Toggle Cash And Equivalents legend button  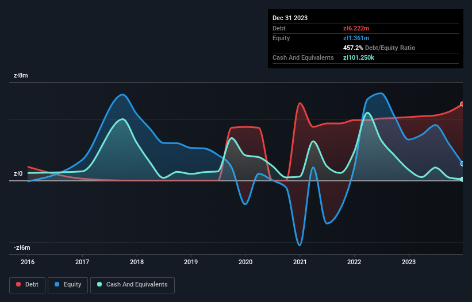click(132, 285)
